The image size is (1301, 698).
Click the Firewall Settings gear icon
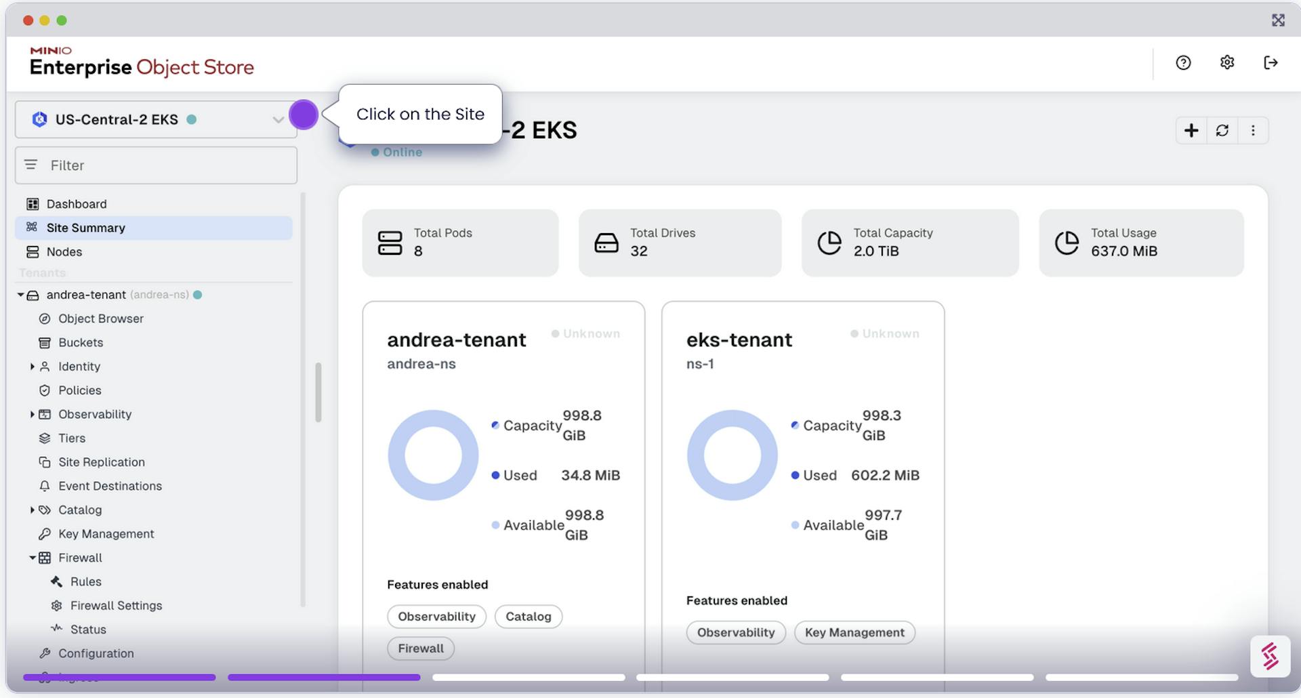tap(57, 606)
